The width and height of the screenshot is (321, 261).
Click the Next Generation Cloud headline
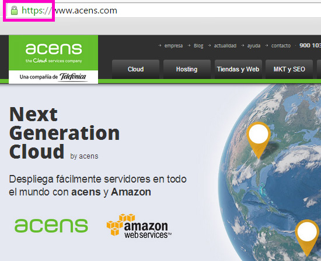click(64, 133)
